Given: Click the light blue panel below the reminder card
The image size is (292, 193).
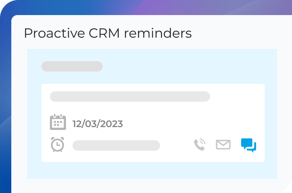Looking at the screenshot, I should click(x=151, y=170).
